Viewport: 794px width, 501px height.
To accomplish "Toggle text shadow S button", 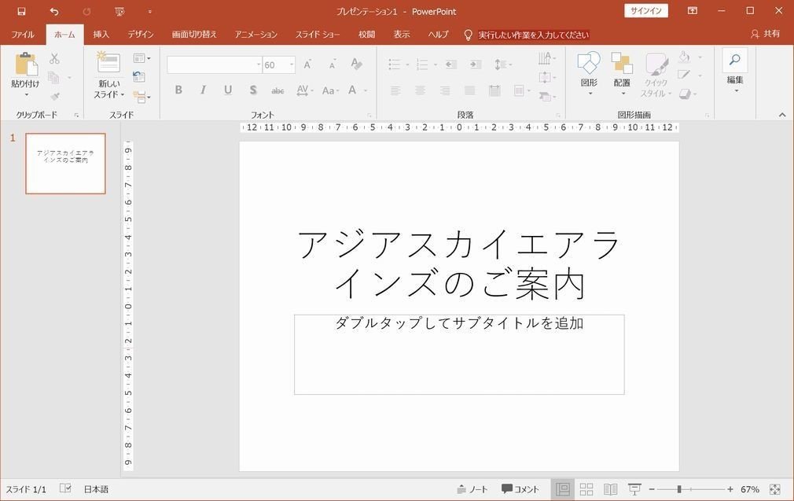I will pos(252,90).
